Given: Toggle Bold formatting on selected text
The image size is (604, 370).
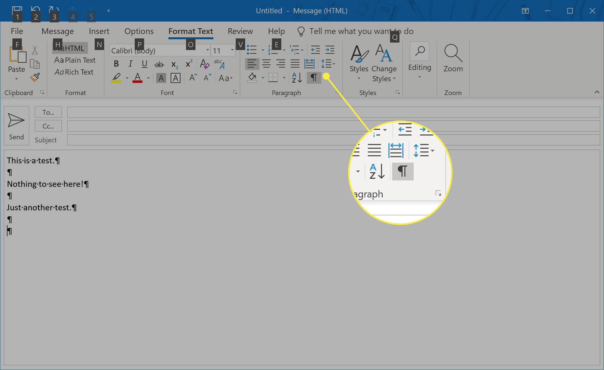Looking at the screenshot, I should pyautogui.click(x=116, y=64).
